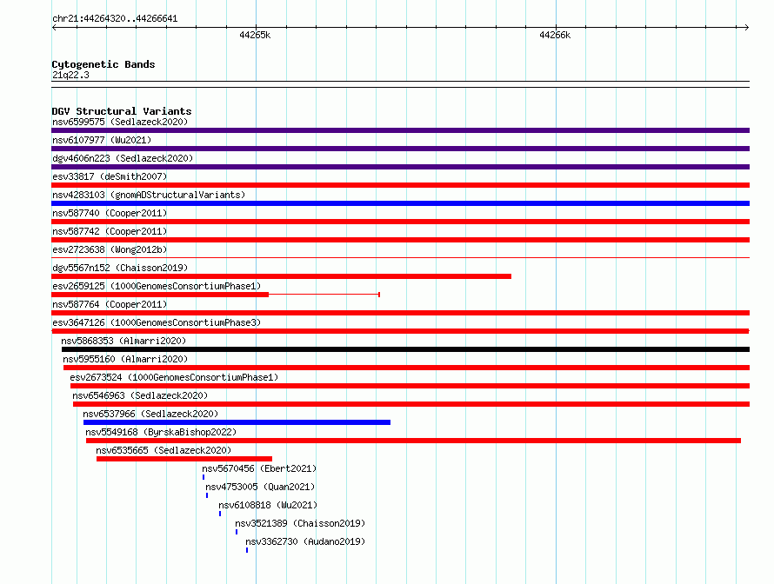Open the nsv5955160 (Almarri2020) label
Screen dimensions: 774x584
pyautogui.click(x=125, y=359)
